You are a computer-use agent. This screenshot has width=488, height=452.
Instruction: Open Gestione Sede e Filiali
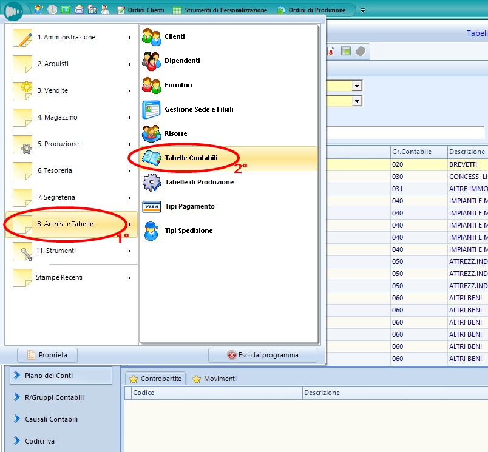tap(198, 109)
